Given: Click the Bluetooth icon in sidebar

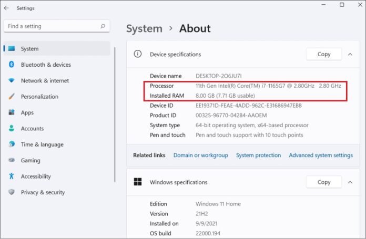Looking at the screenshot, I should [x=12, y=65].
